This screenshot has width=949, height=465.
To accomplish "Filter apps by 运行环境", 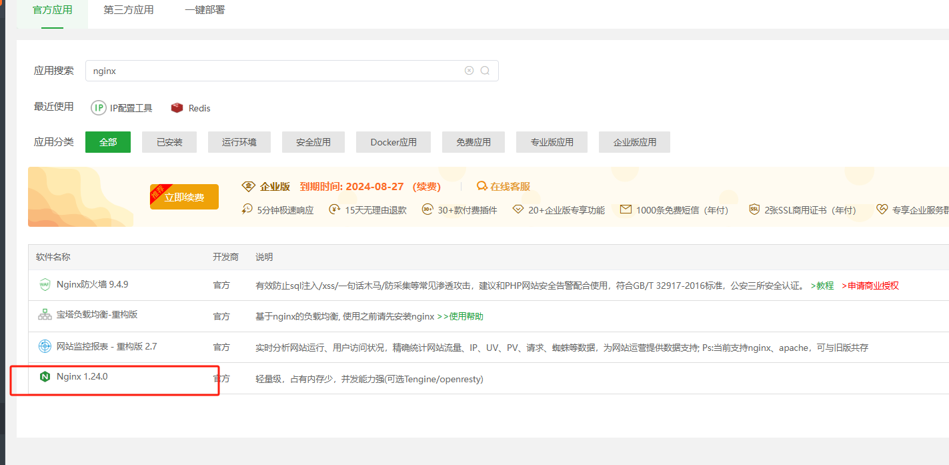I will tap(239, 142).
